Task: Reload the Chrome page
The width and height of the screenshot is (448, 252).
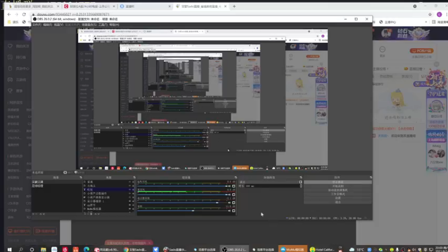Action: tap(24, 15)
